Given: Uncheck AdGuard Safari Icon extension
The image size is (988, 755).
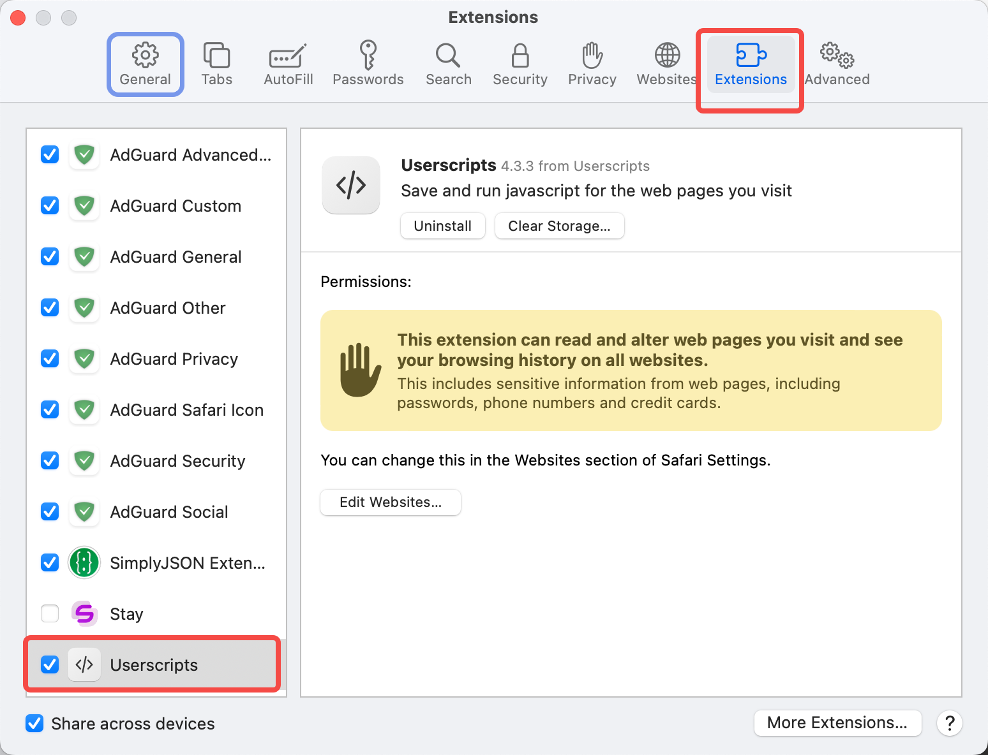Looking at the screenshot, I should pyautogui.click(x=50, y=409).
